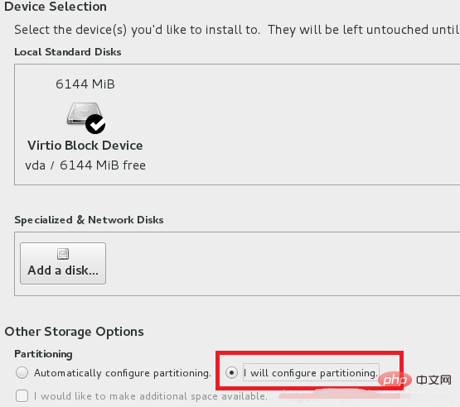This screenshot has width=460, height=407.
Task: Click the php logo watermark
Action: 395,380
